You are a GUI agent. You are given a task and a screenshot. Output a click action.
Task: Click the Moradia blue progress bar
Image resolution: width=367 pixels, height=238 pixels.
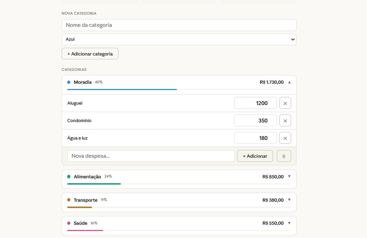click(x=122, y=90)
